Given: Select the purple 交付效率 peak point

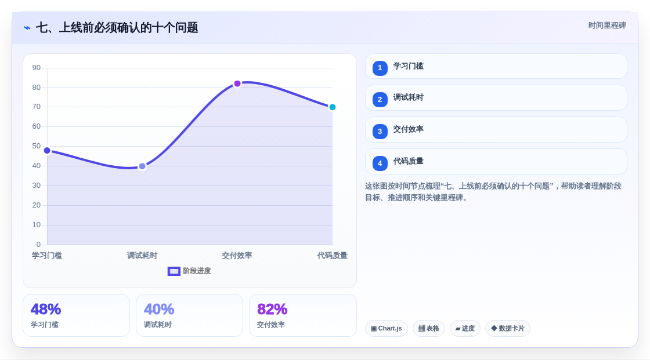Looking at the screenshot, I should [237, 83].
